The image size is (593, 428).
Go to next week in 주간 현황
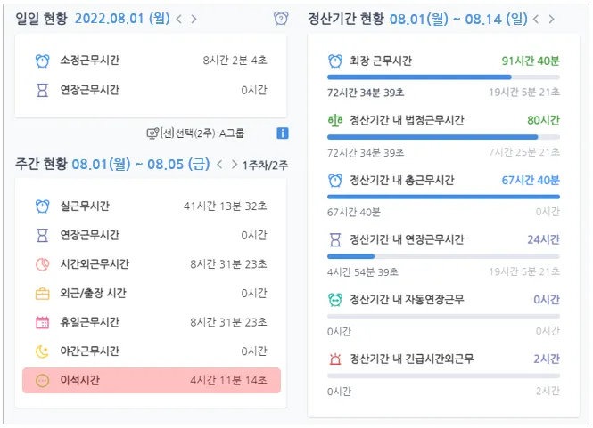click(x=231, y=165)
